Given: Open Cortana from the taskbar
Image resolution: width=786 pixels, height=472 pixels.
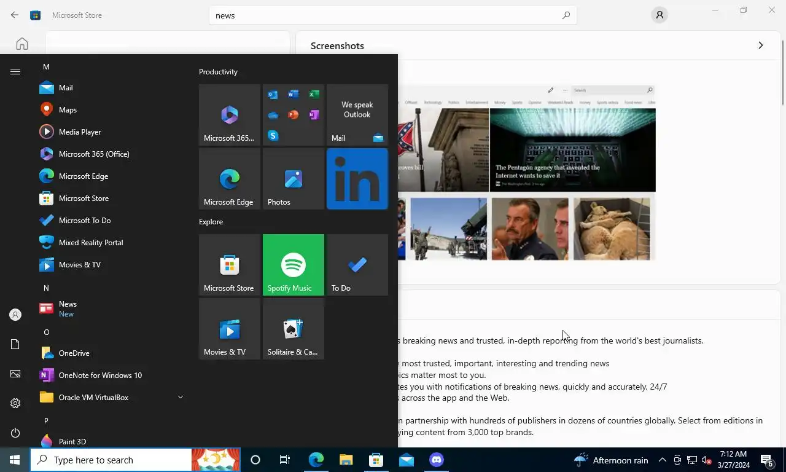Looking at the screenshot, I should point(255,460).
